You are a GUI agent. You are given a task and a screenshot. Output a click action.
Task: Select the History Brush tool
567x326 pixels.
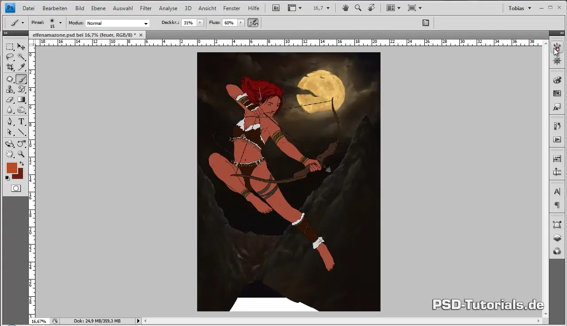pos(21,89)
